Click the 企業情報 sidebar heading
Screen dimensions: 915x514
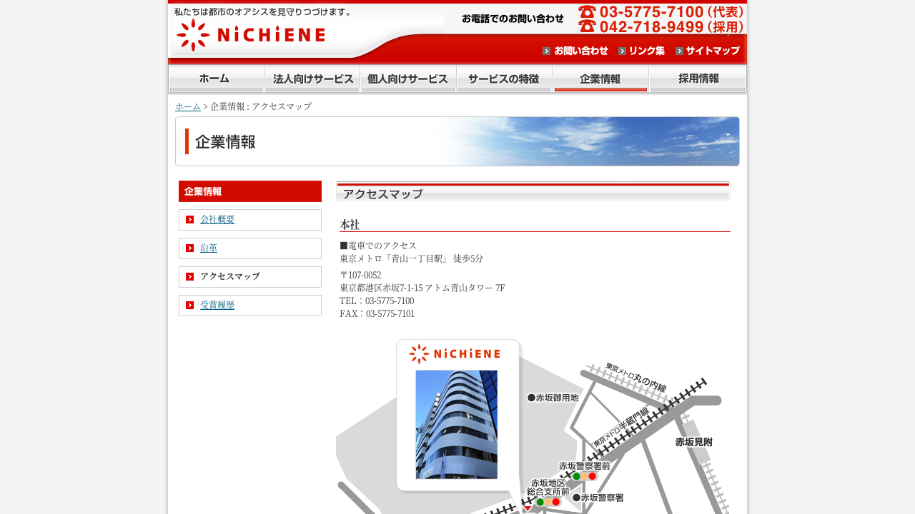tap(250, 191)
